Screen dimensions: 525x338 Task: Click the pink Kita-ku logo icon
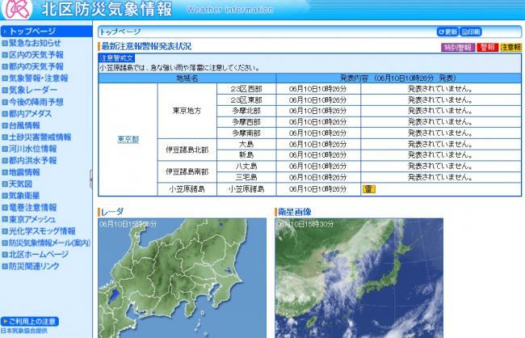point(17,9)
